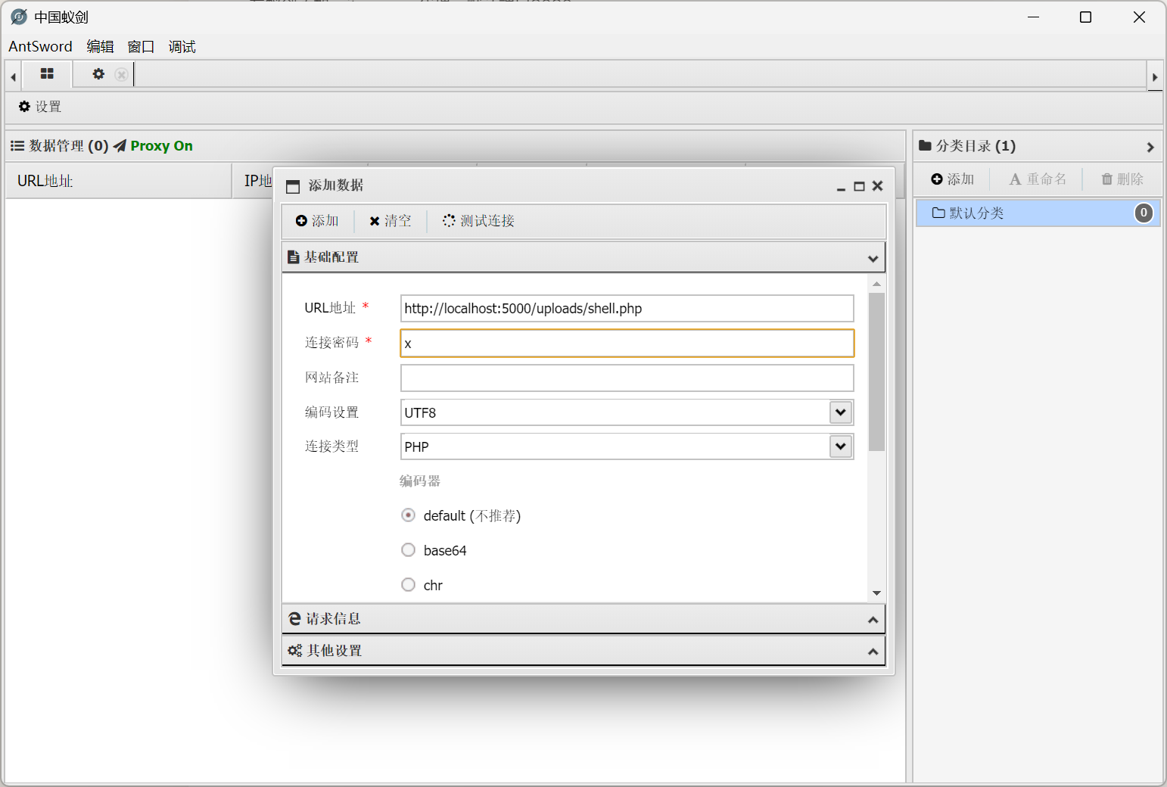Choose the chr encoder radio button
The height and width of the screenshot is (787, 1167).
point(409,585)
